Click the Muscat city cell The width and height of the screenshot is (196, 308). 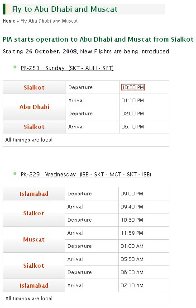34,239
